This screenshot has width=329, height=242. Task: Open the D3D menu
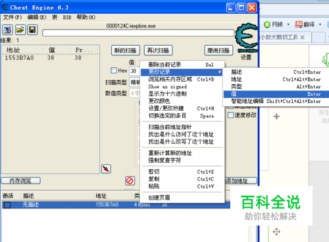[x=67, y=17]
